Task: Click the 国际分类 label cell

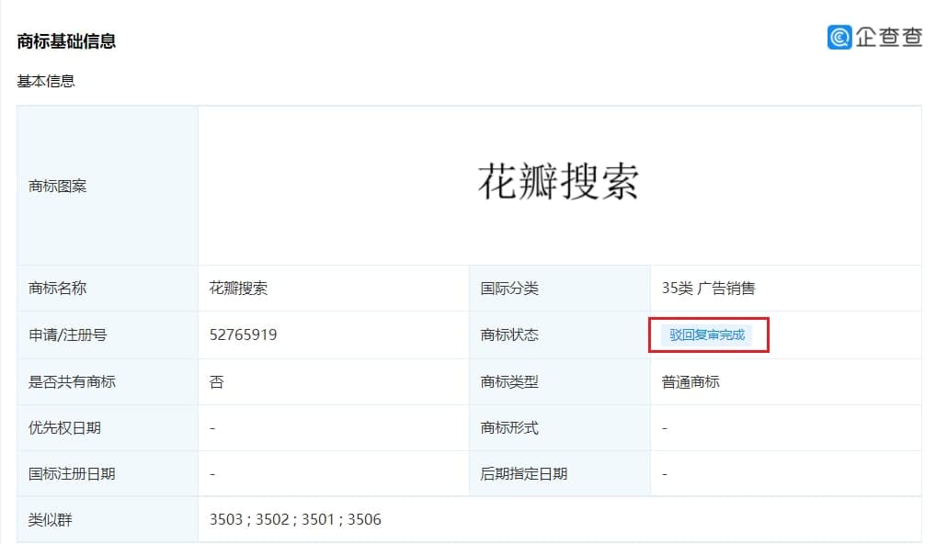Action: (x=559, y=289)
